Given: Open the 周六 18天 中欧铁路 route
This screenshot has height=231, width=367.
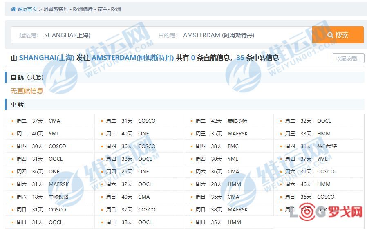Looking at the screenshot, I should pyautogui.click(x=43, y=197).
